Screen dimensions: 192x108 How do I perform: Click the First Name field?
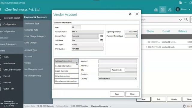pyautogui.click(x=87, y=45)
